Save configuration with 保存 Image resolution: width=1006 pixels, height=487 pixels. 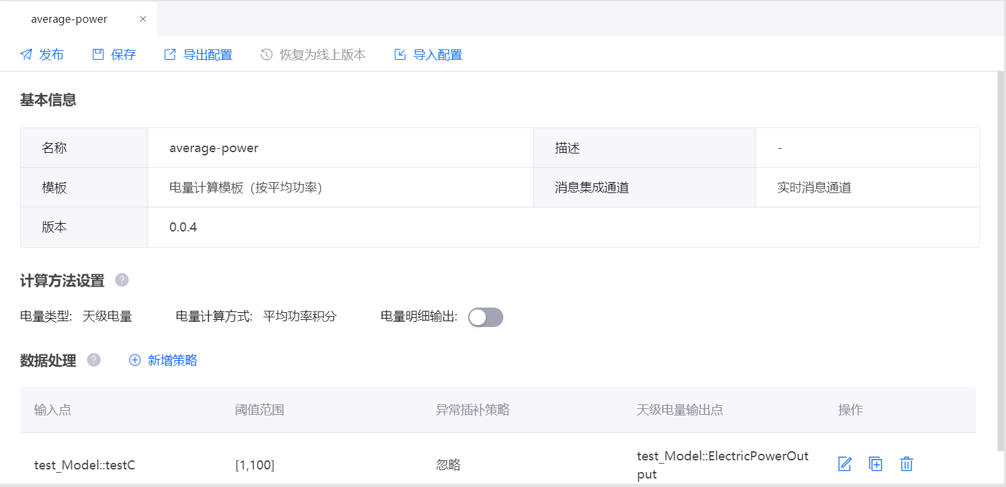(x=114, y=55)
